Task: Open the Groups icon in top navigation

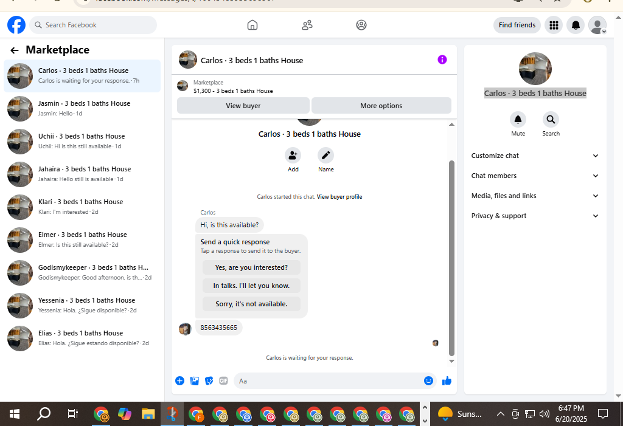Action: pos(361,25)
